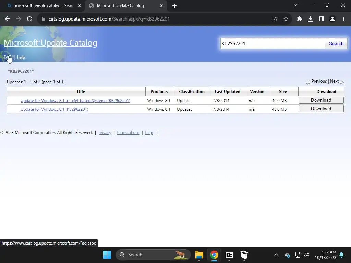Open File Explorer from the taskbar

click(x=199, y=255)
